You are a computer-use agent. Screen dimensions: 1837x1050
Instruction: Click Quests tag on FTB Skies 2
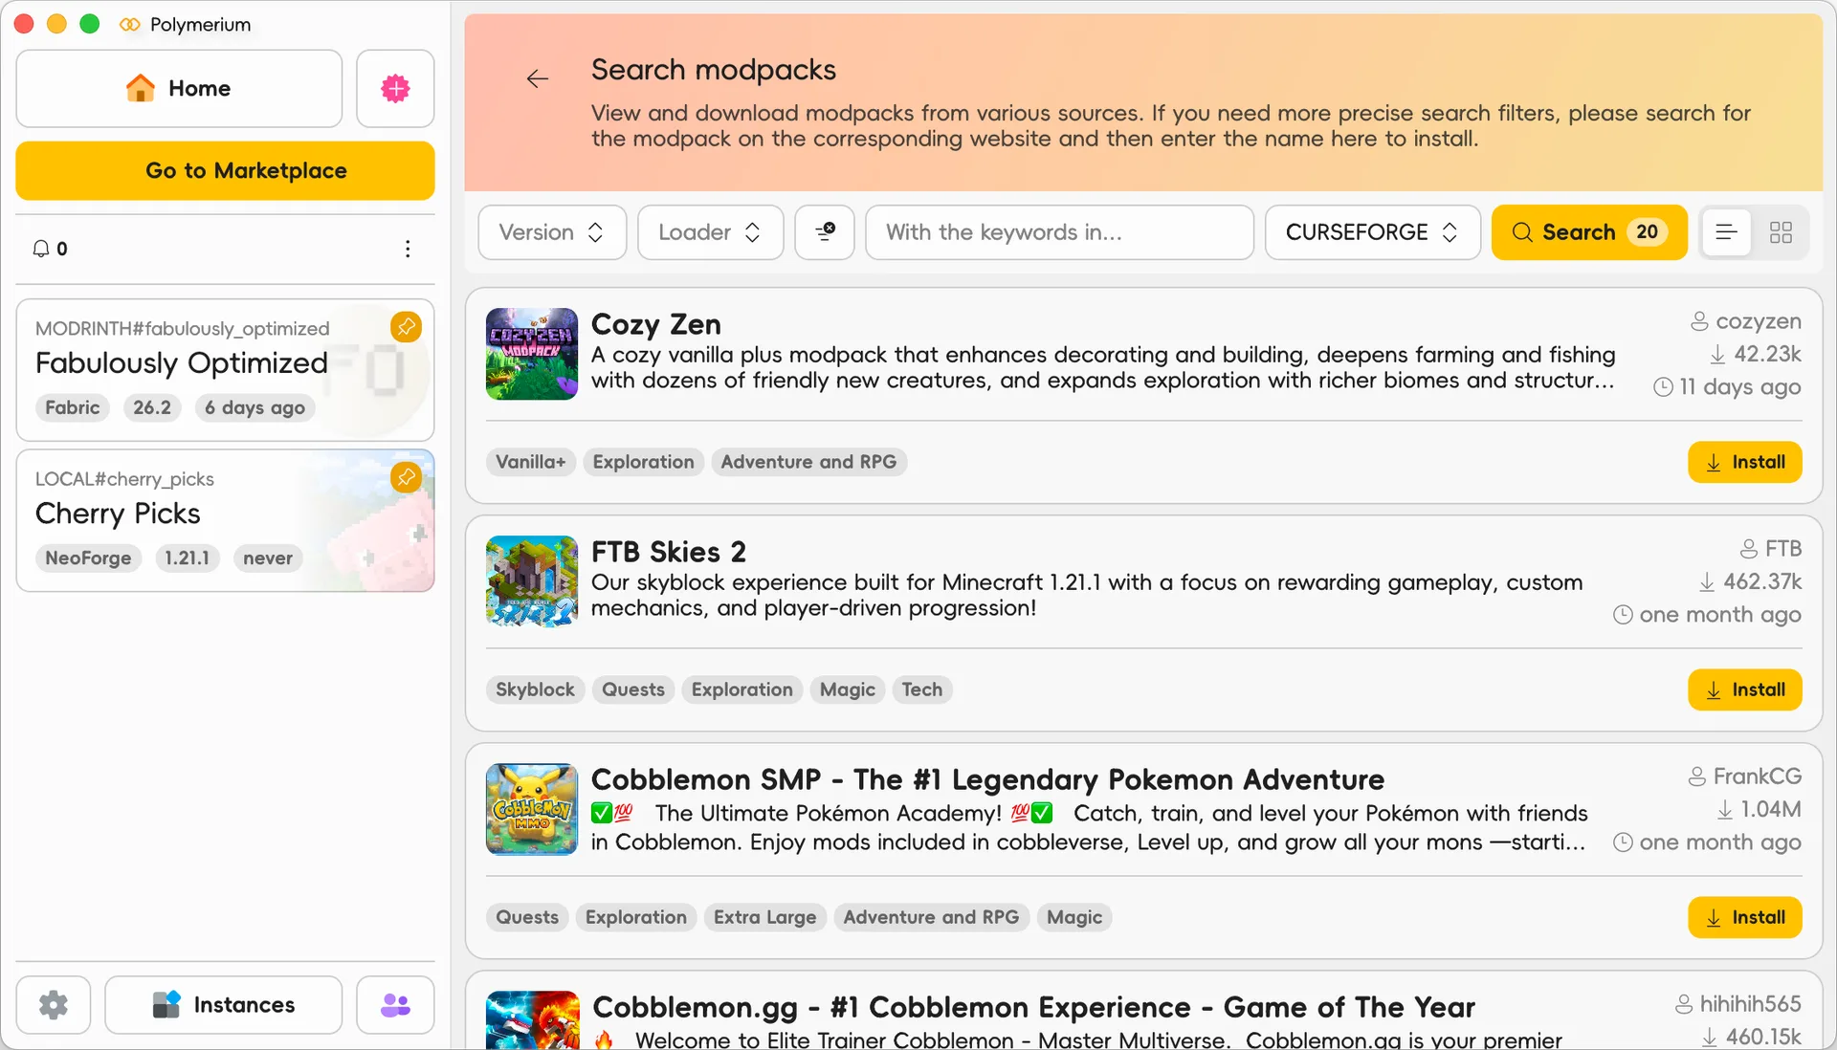tap(633, 689)
